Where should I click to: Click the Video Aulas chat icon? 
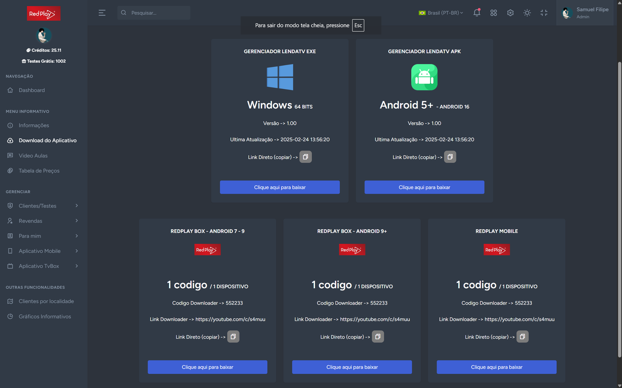[10, 156]
